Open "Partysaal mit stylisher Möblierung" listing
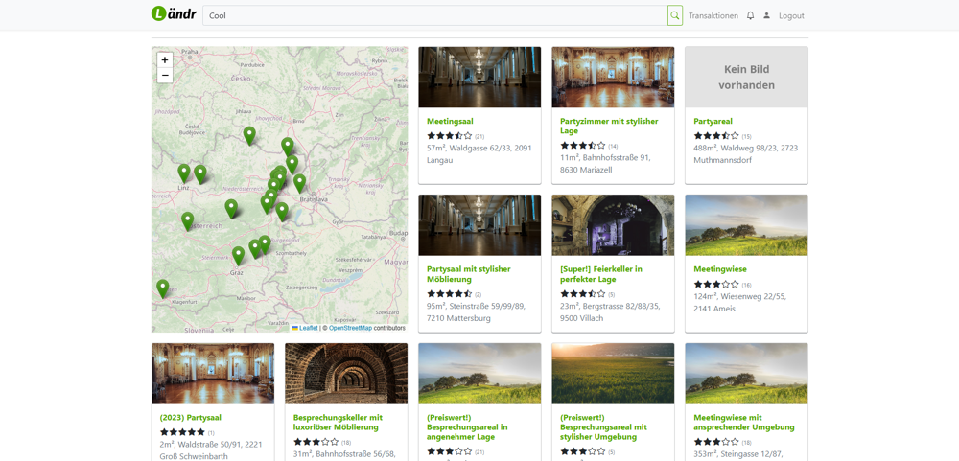The image size is (959, 461). coord(469,274)
